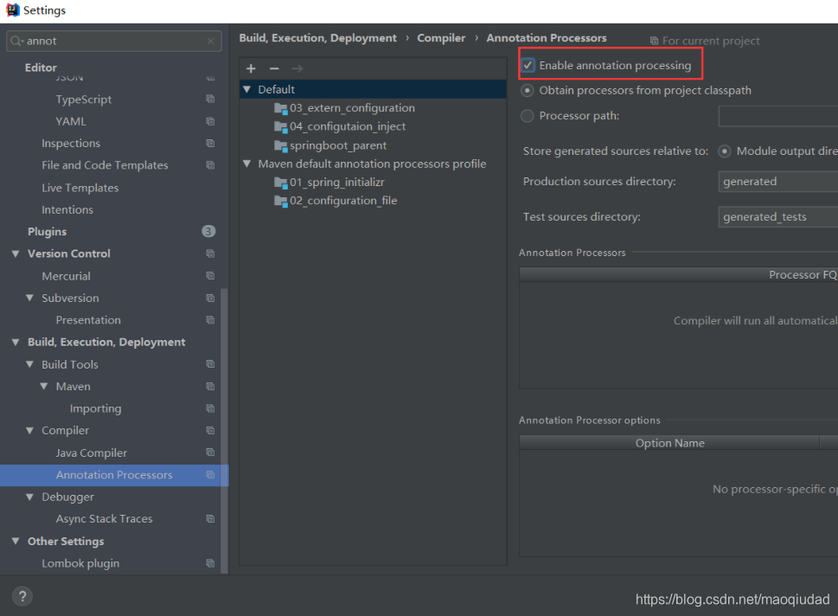The width and height of the screenshot is (838, 616).
Task: Open Live Templates settings
Action: (80, 188)
